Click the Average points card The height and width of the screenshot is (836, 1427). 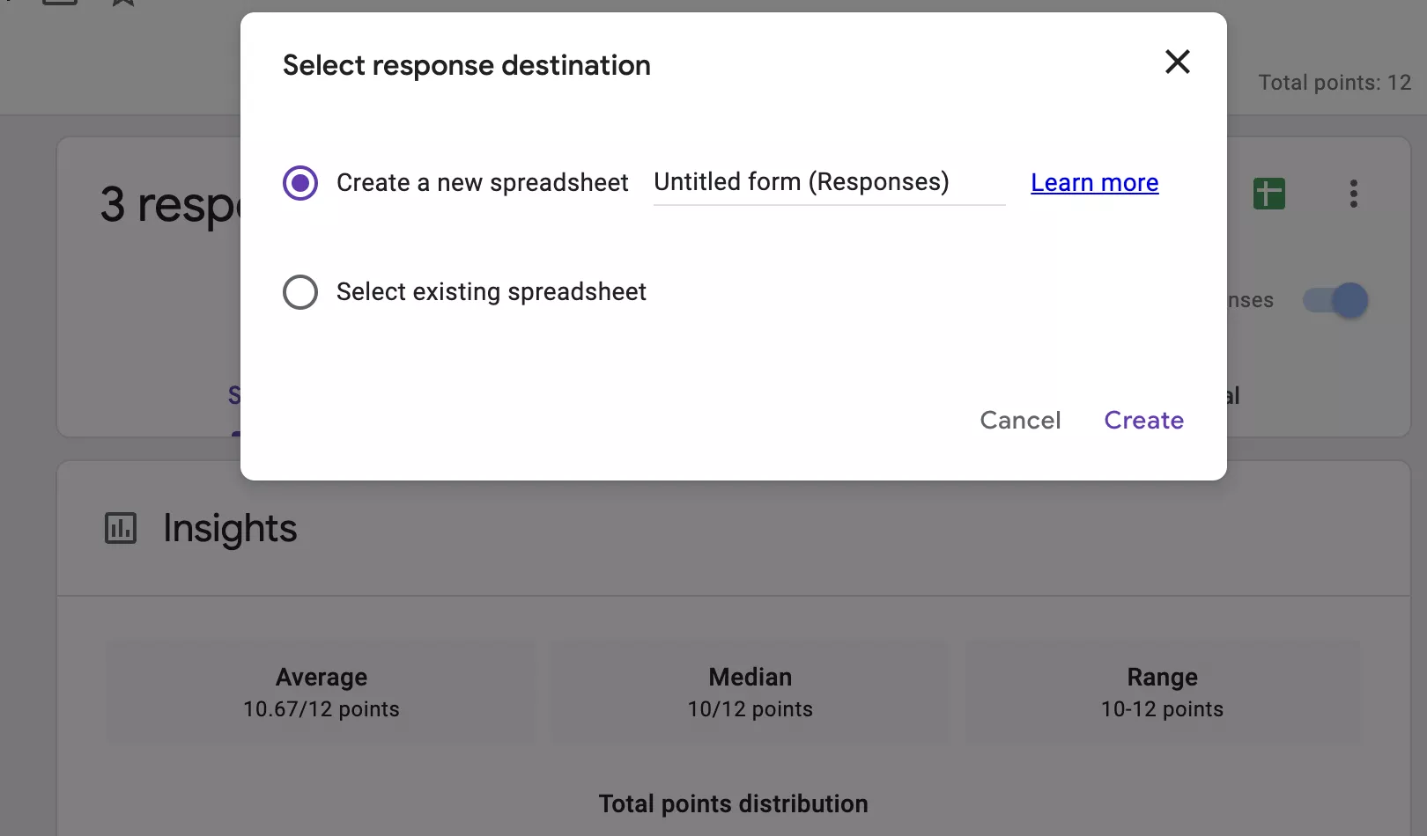[x=321, y=692]
